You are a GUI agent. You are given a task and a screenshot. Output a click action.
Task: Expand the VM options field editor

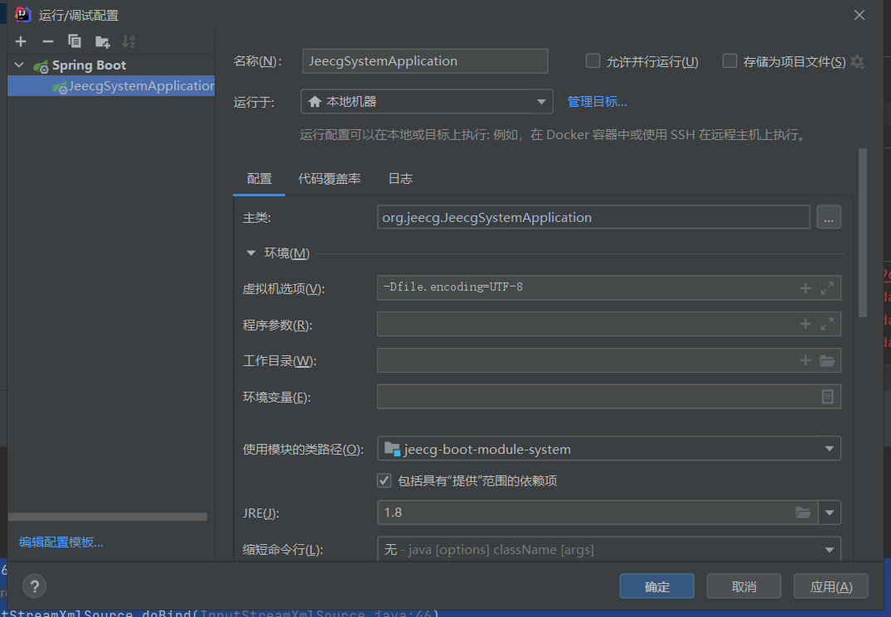[826, 287]
